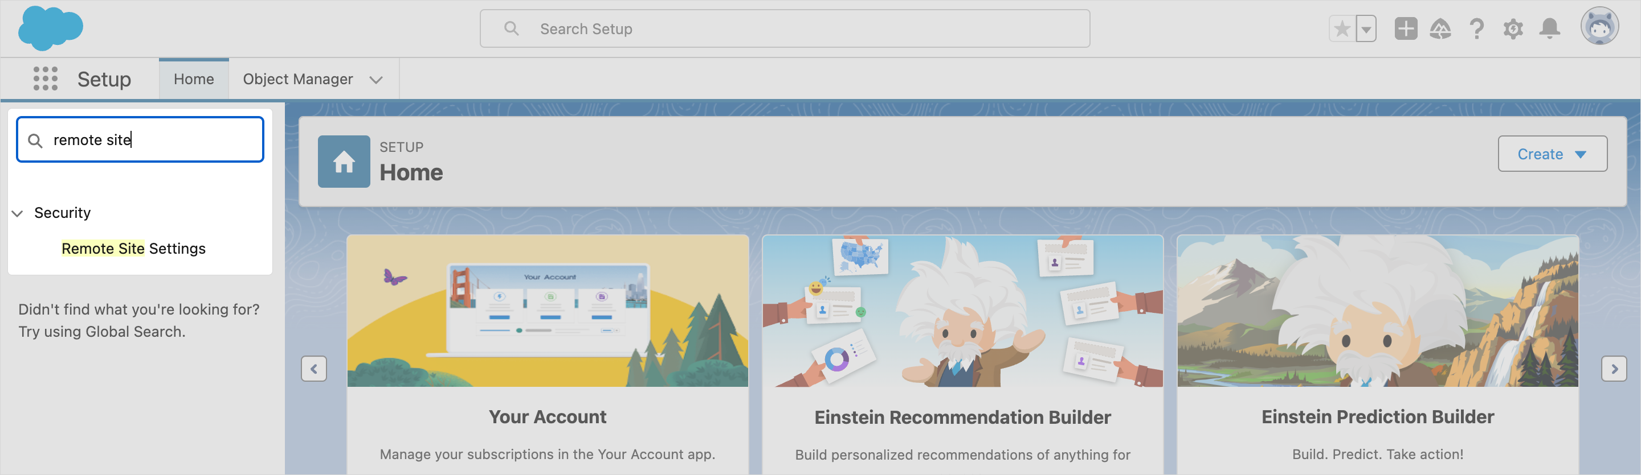Open the Notifications bell
This screenshot has width=1641, height=475.
(x=1549, y=28)
